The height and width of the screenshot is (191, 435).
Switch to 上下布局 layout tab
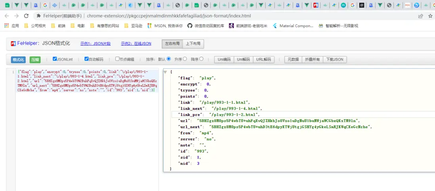(x=193, y=44)
